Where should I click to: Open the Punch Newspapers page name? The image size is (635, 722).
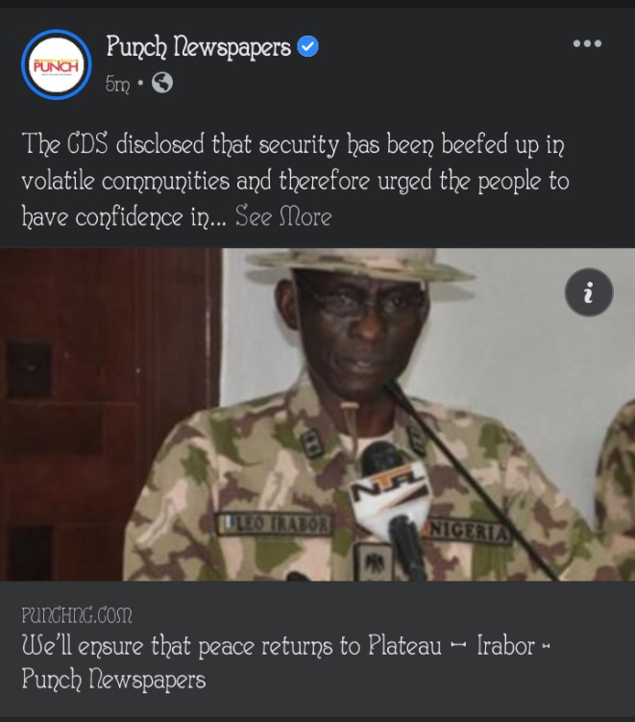(198, 46)
